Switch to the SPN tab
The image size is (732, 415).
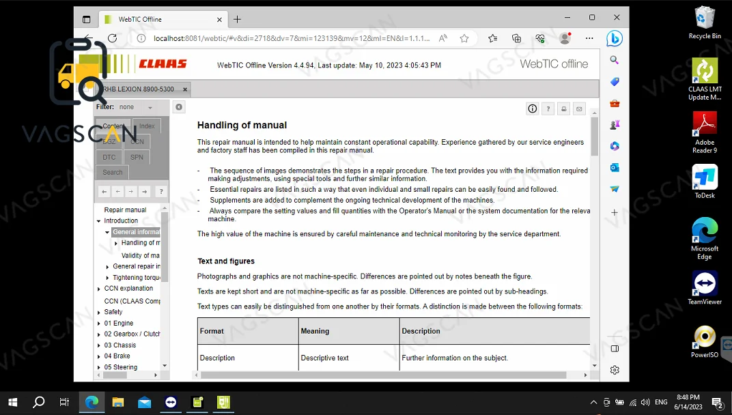point(137,157)
